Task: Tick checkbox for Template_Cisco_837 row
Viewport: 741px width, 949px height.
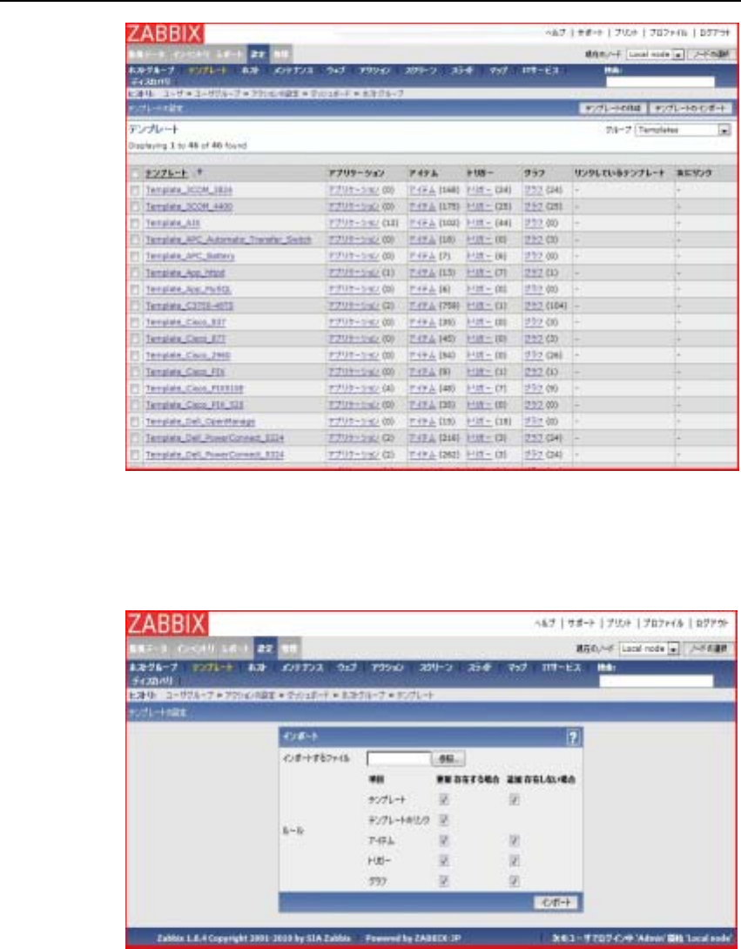Action: pyautogui.click(x=134, y=323)
